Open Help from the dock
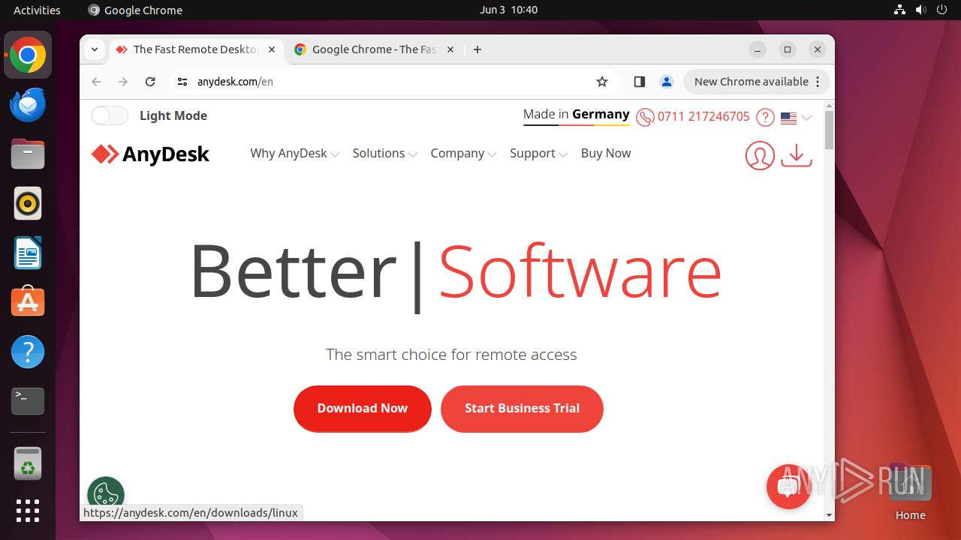 click(x=28, y=352)
